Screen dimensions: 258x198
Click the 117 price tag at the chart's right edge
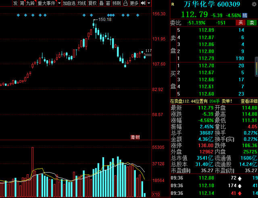(148, 51)
